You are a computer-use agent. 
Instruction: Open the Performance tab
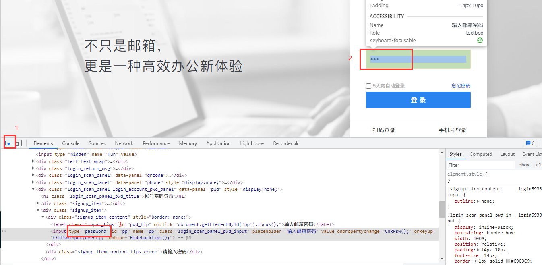pos(156,143)
